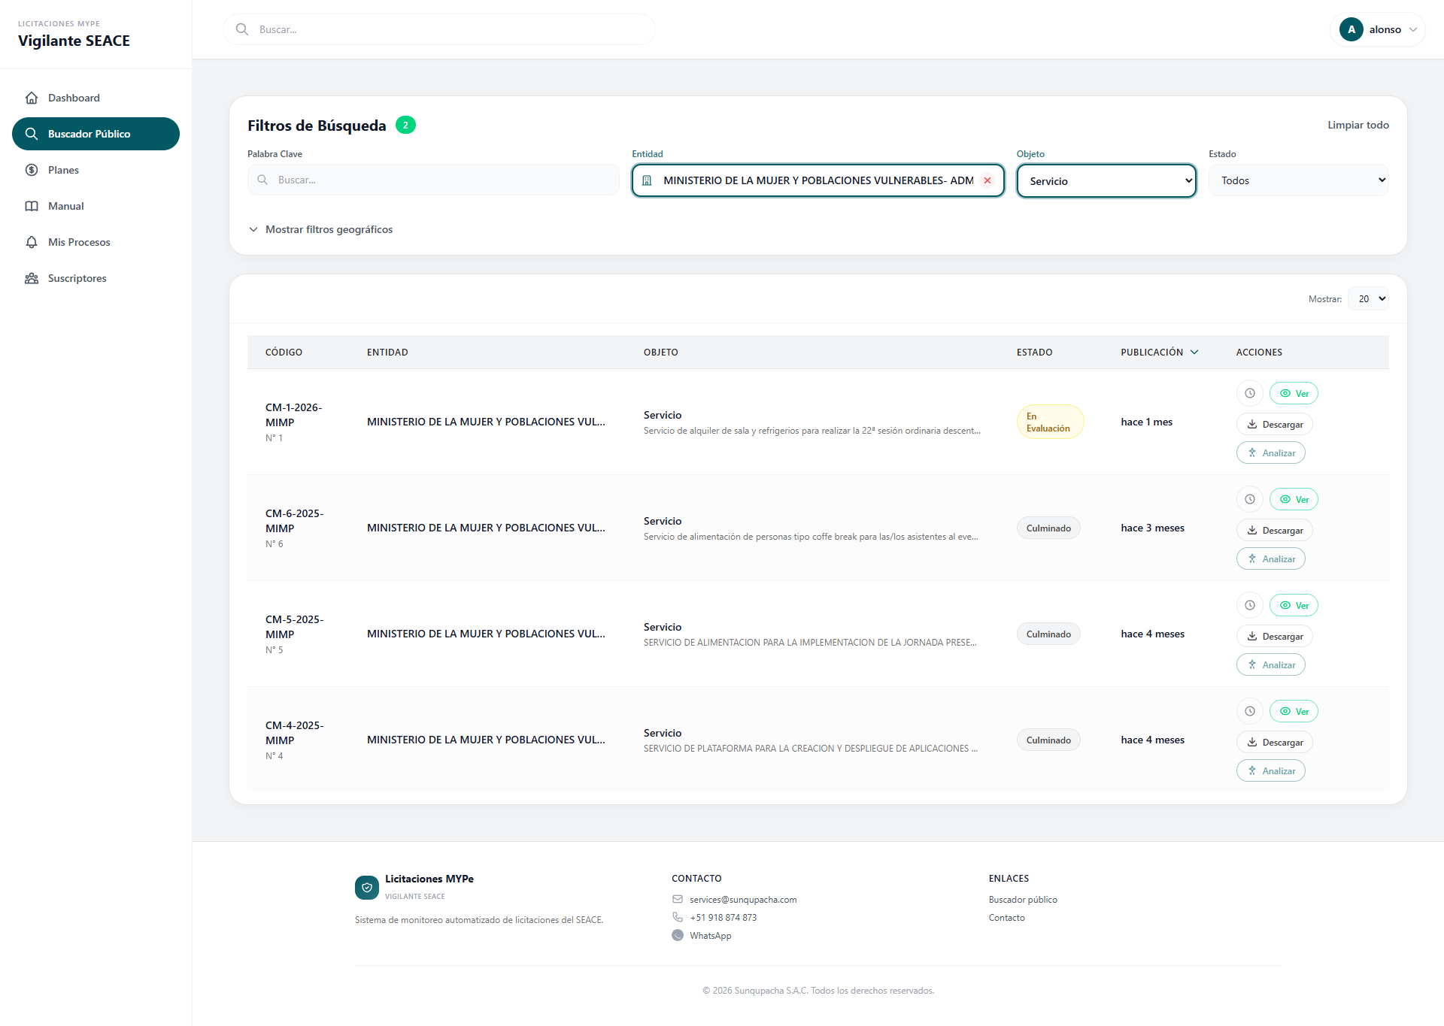Click the clock history icon on CM-1-2026-MIMP row

pyautogui.click(x=1249, y=392)
